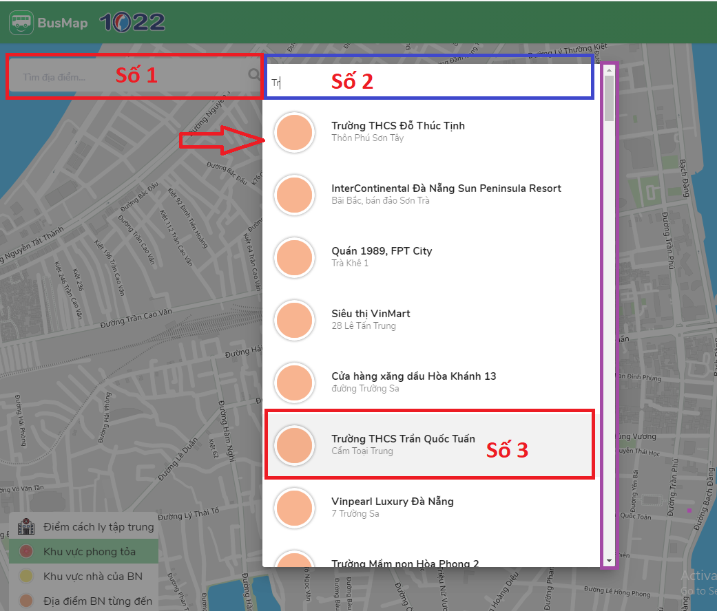Screen dimensions: 717x611
Task: Click orange circle beside InterContinental Đà Nẵng resort
Action: click(x=295, y=195)
